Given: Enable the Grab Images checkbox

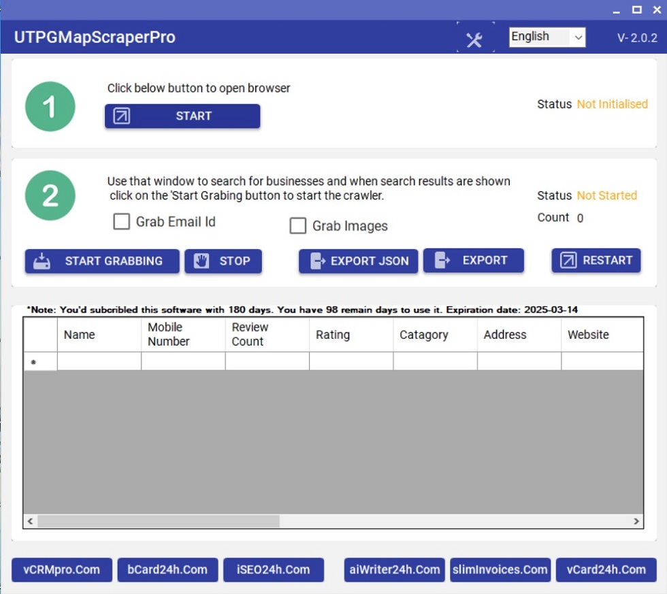Looking at the screenshot, I should [297, 226].
